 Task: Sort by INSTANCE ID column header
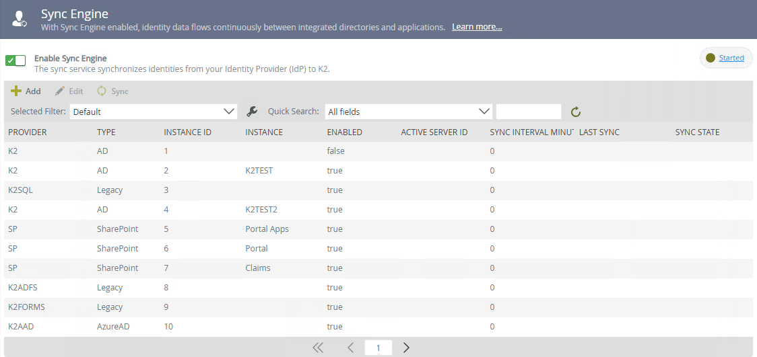point(188,132)
